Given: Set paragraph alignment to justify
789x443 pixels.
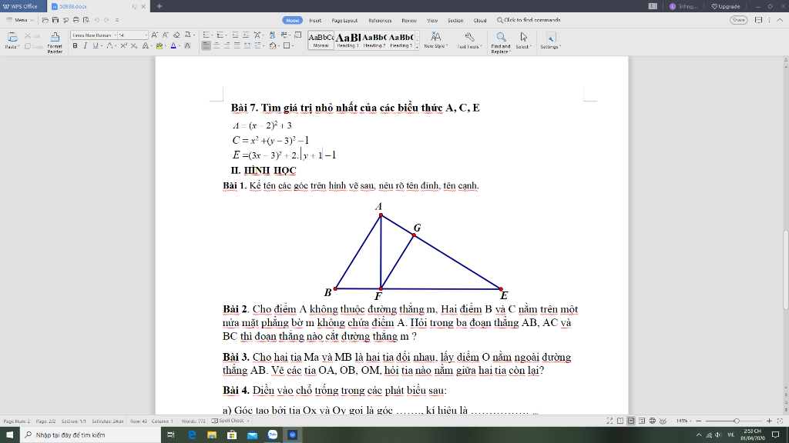Looking at the screenshot, I should (237, 45).
